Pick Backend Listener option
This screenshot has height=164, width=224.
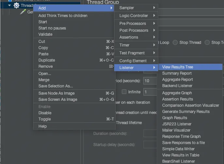[x=177, y=86]
